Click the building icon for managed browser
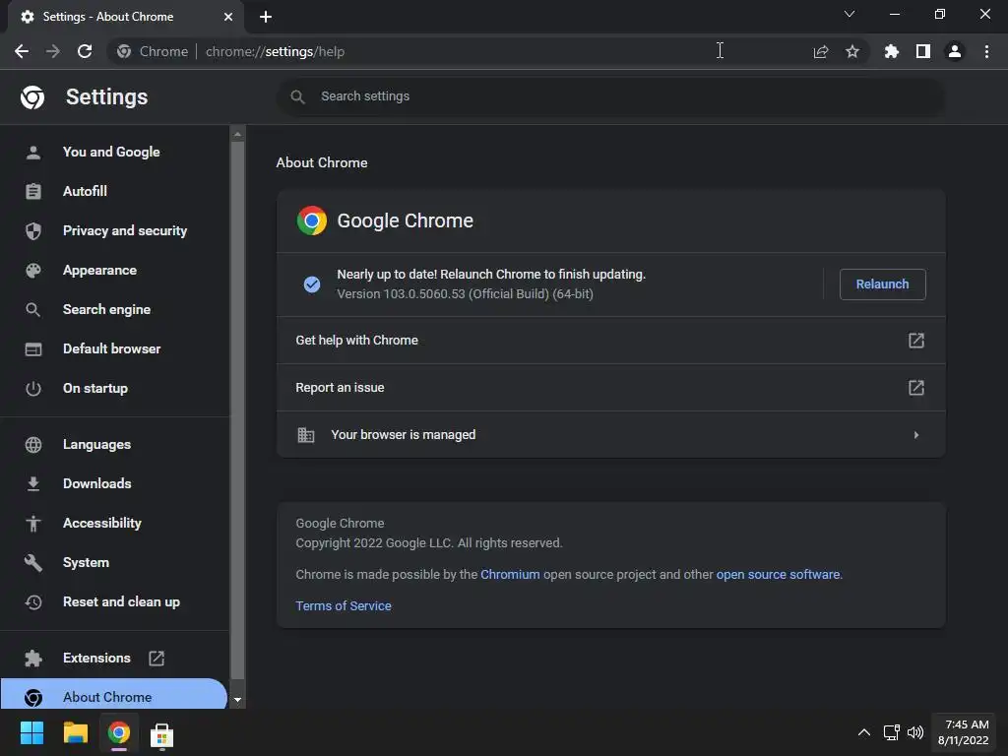 [306, 435]
